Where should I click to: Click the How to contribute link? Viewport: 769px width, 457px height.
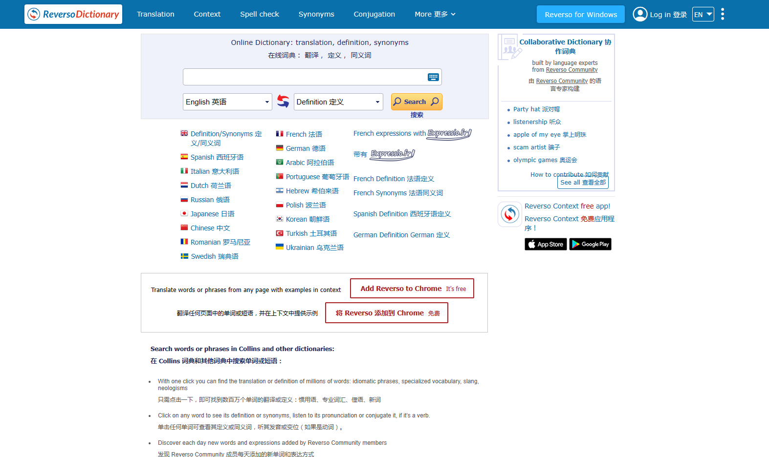570,174
